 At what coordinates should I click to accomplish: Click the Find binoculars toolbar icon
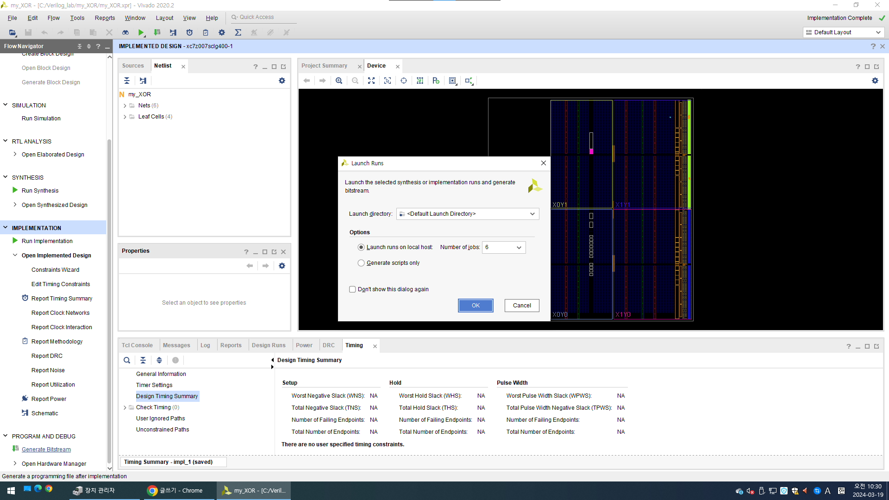point(125,32)
